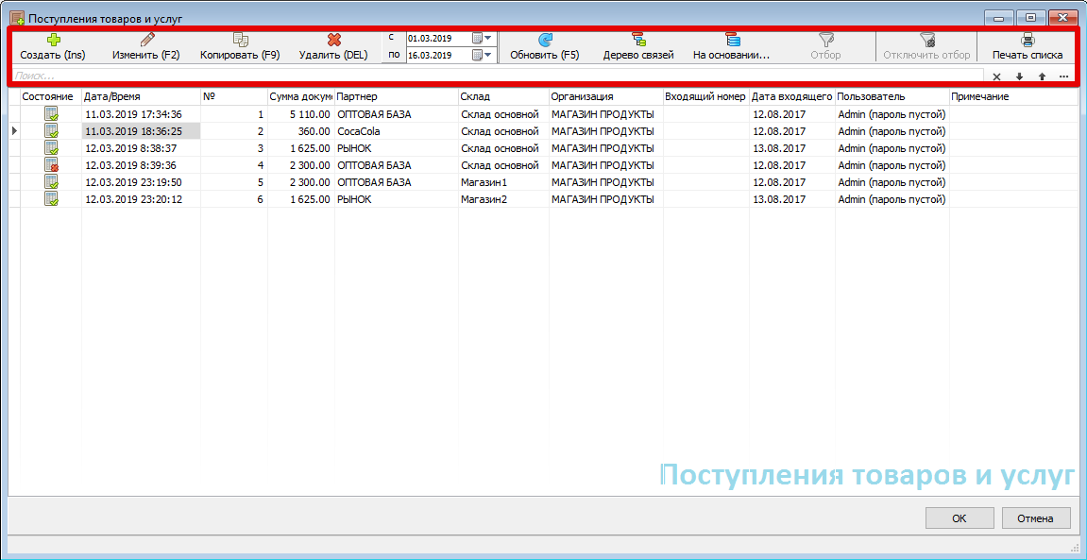Click the Склад column header
The height and width of the screenshot is (560, 1087).
pos(504,97)
